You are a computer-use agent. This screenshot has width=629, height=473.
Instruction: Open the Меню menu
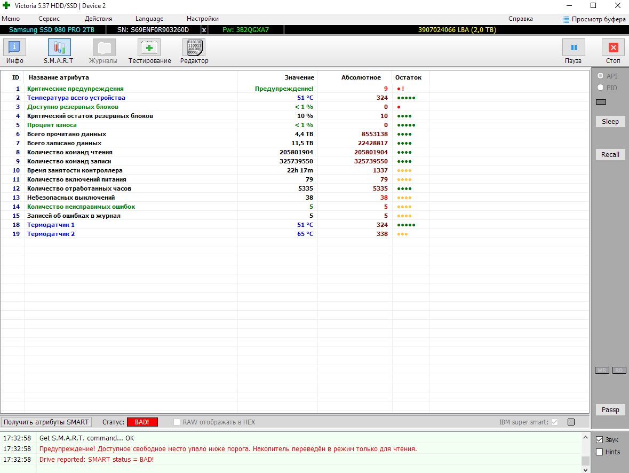pos(11,19)
